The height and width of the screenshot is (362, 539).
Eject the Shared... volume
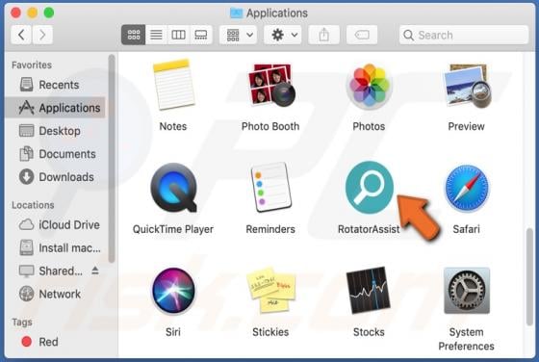[95, 271]
